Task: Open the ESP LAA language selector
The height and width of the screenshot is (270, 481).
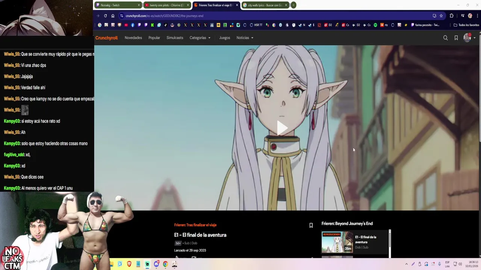Action: [447, 264]
